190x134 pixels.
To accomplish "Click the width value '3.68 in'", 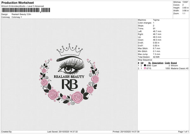I will 185,11.
